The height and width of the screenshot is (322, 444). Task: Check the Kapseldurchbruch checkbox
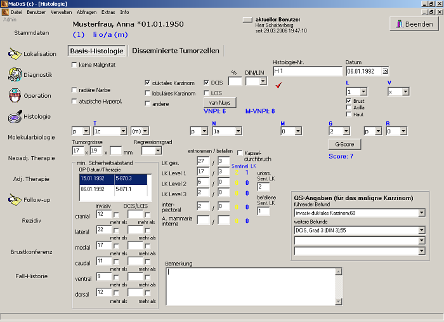pyautogui.click(x=240, y=152)
